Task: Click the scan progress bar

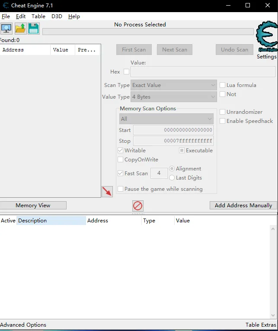Action: pos(148,32)
